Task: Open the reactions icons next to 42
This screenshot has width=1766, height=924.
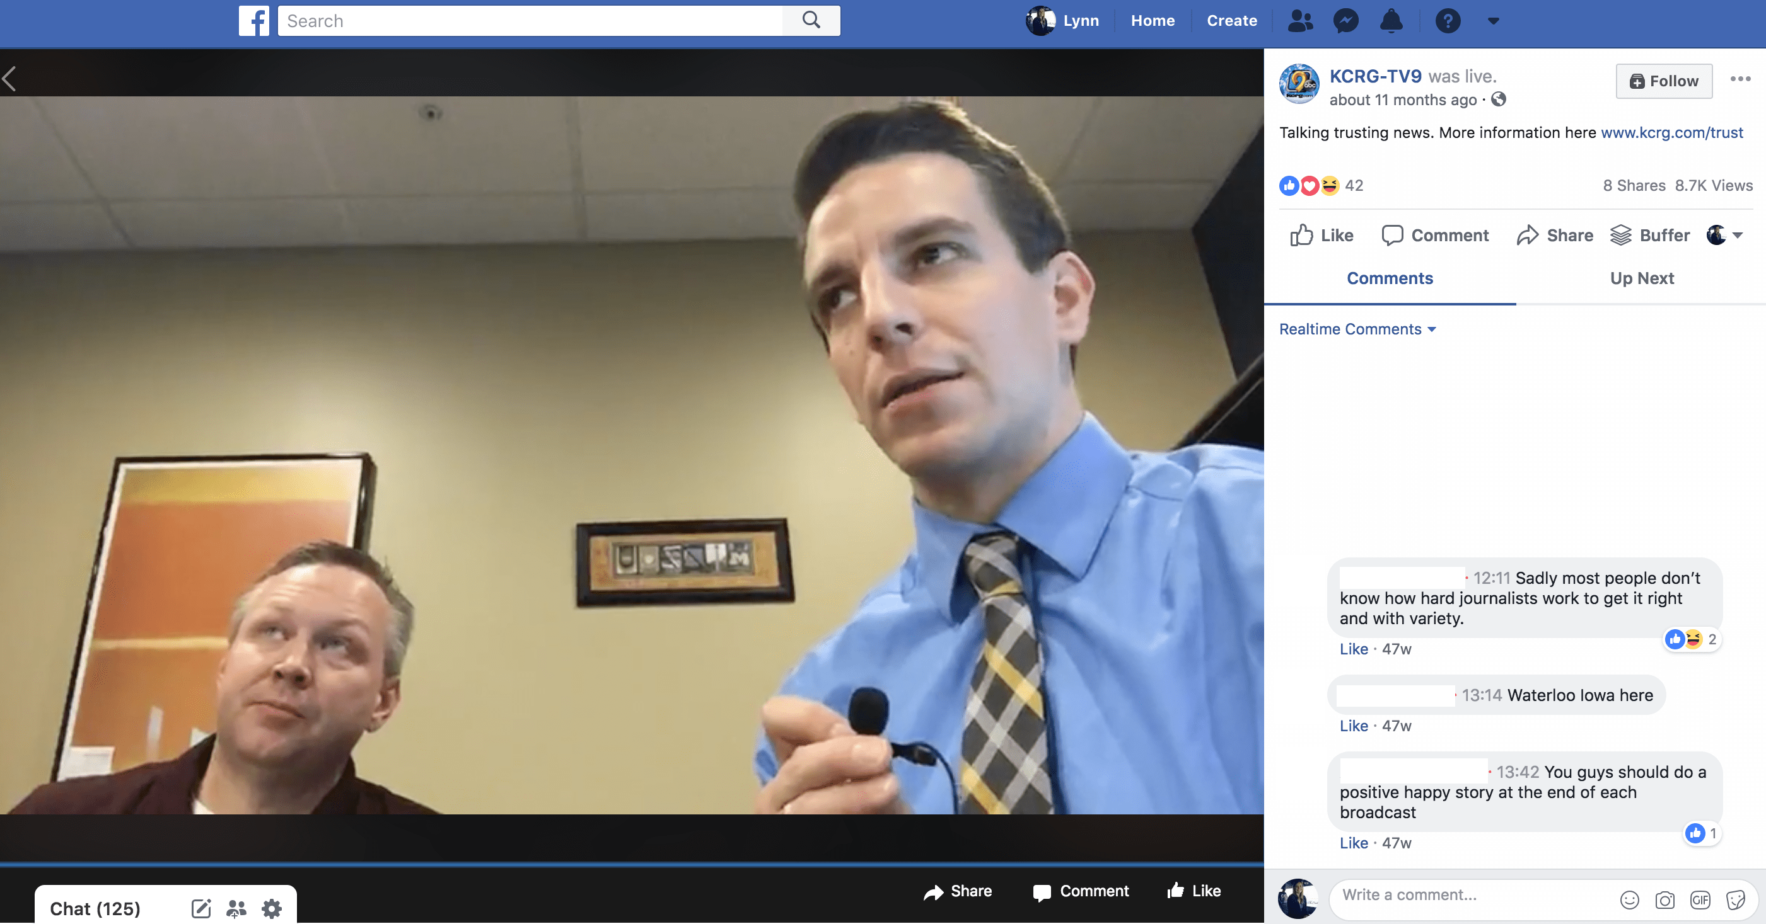Action: tap(1310, 186)
